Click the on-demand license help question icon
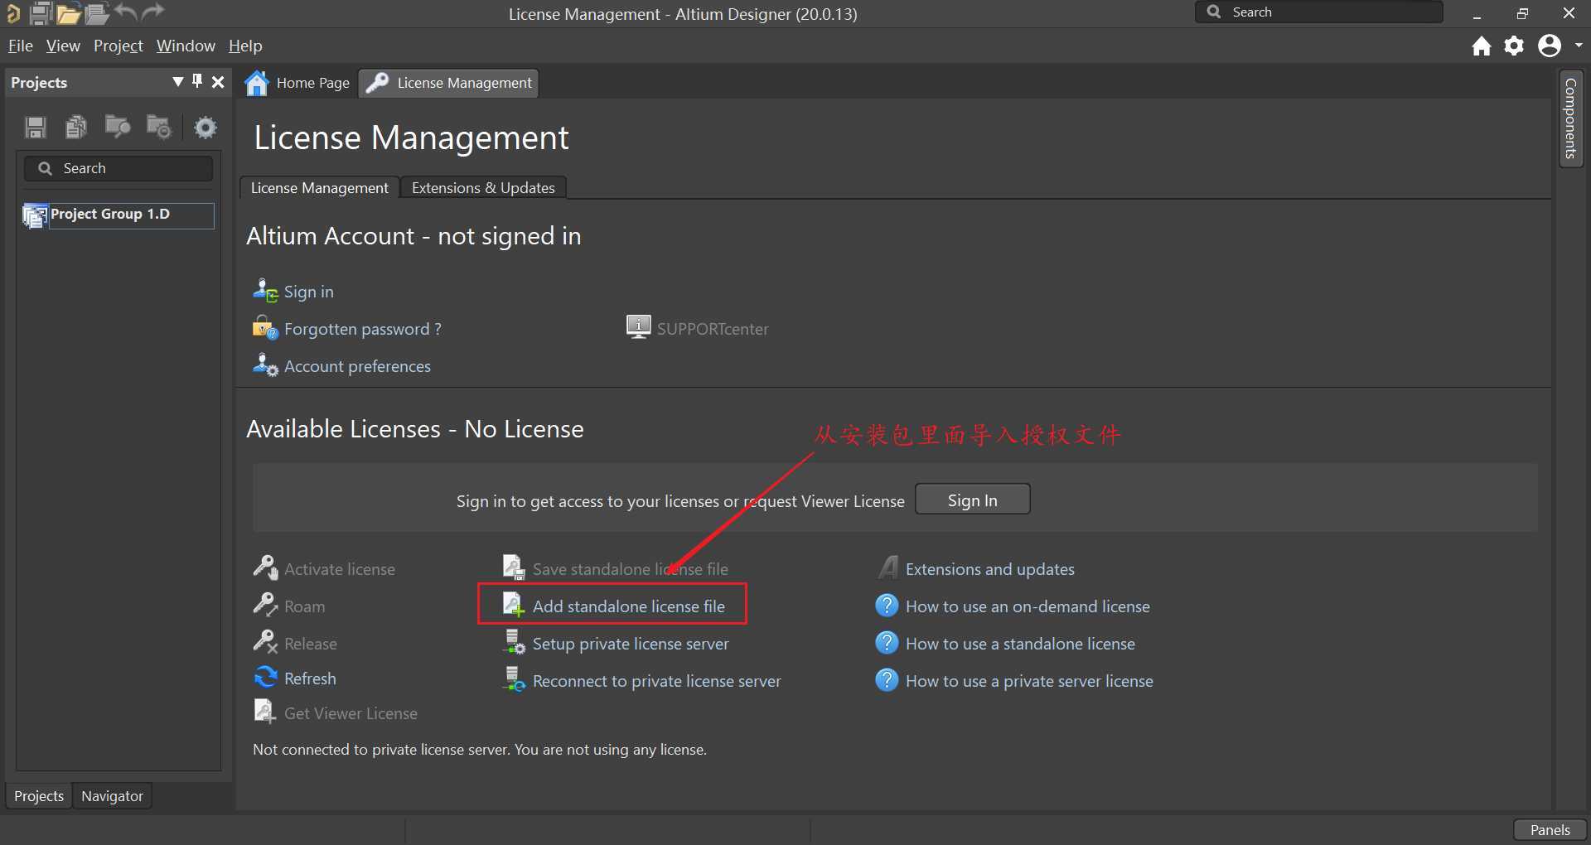The image size is (1591, 845). [x=887, y=606]
